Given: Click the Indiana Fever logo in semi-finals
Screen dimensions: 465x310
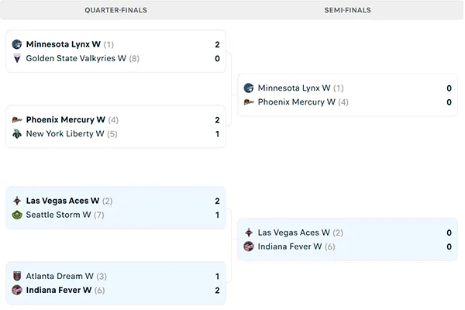Looking at the screenshot, I should pyautogui.click(x=249, y=246).
